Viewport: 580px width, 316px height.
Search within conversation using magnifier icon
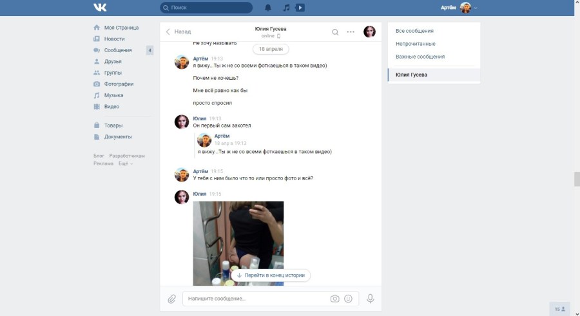(x=335, y=32)
